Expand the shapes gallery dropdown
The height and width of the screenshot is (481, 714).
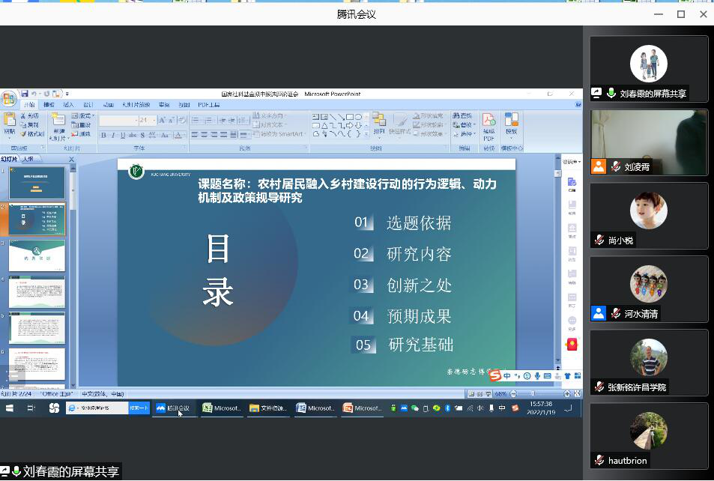pyautogui.click(x=367, y=134)
